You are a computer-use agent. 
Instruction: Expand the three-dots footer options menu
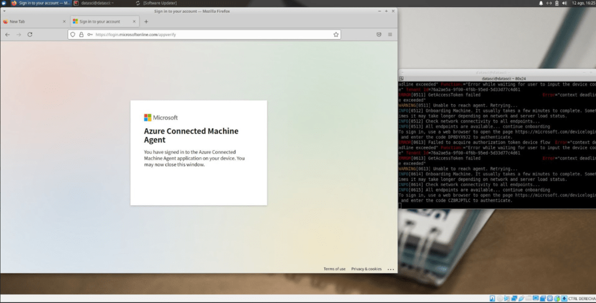click(x=390, y=269)
